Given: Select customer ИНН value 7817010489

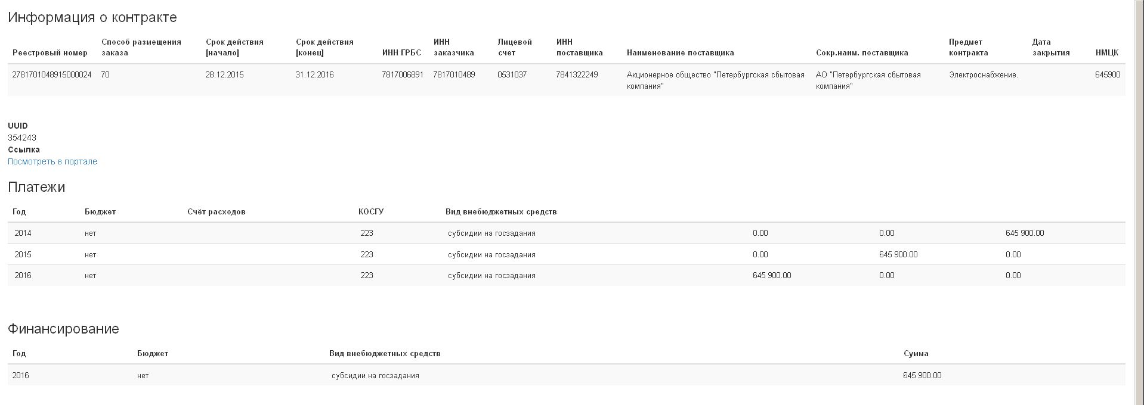Looking at the screenshot, I should tap(454, 74).
